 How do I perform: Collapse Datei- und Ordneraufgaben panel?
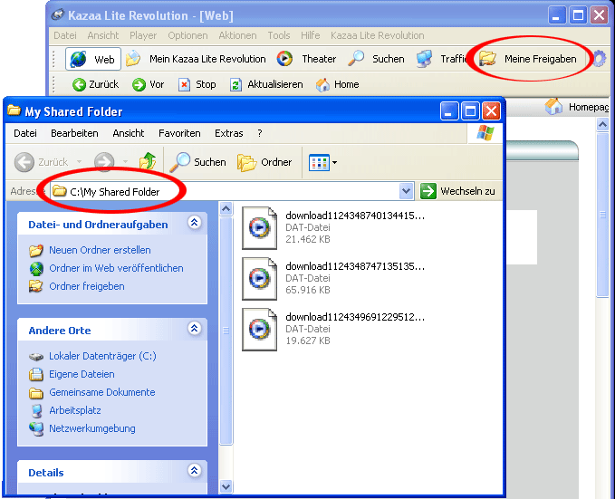194,223
